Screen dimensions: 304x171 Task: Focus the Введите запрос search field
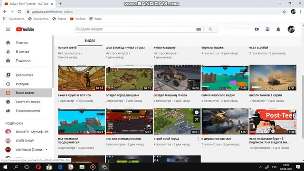pyautogui.click(x=136, y=29)
